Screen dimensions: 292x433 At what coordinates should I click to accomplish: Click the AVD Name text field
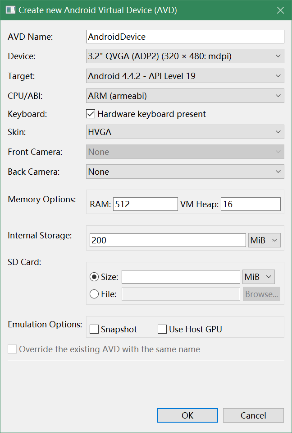point(185,37)
